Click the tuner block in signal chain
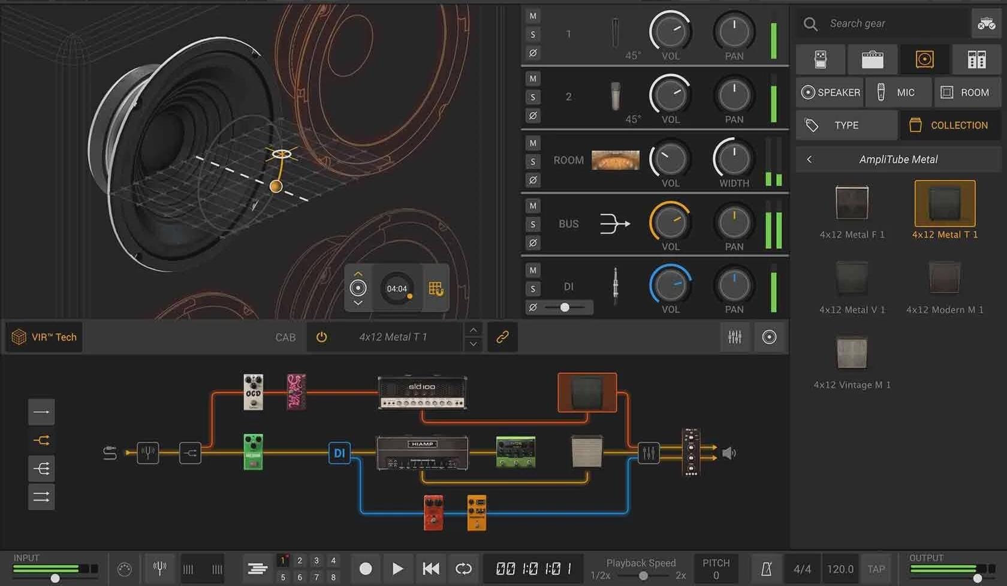 pos(147,452)
